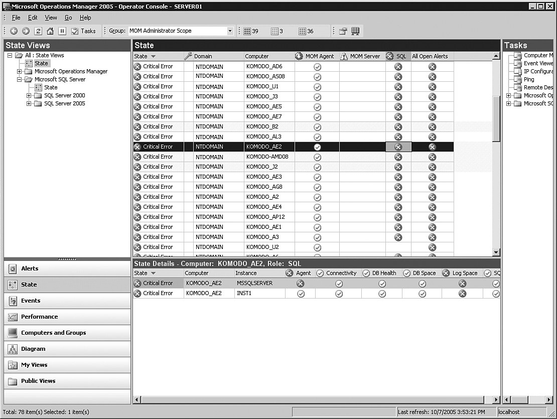Open the Go menu

click(x=68, y=18)
